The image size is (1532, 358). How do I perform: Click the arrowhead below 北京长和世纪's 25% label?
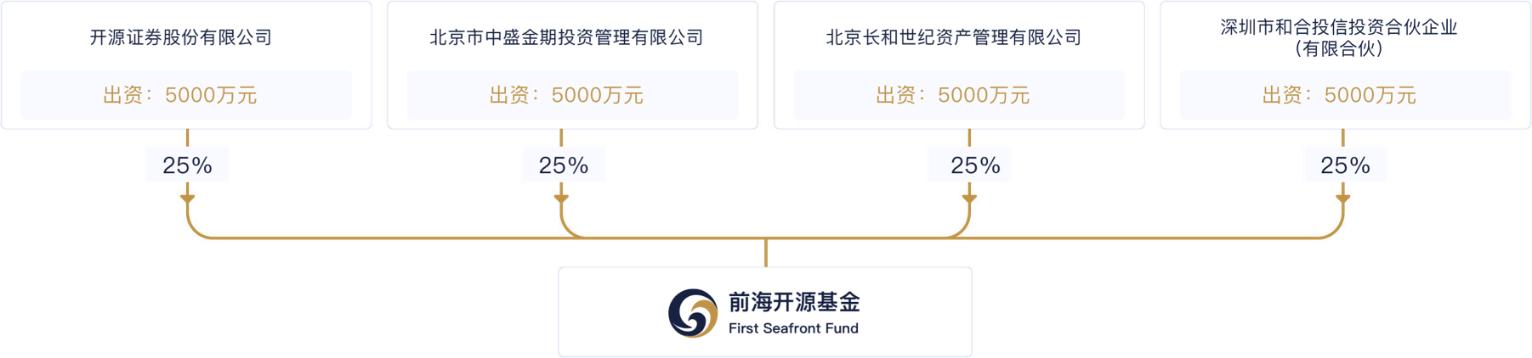(x=969, y=199)
